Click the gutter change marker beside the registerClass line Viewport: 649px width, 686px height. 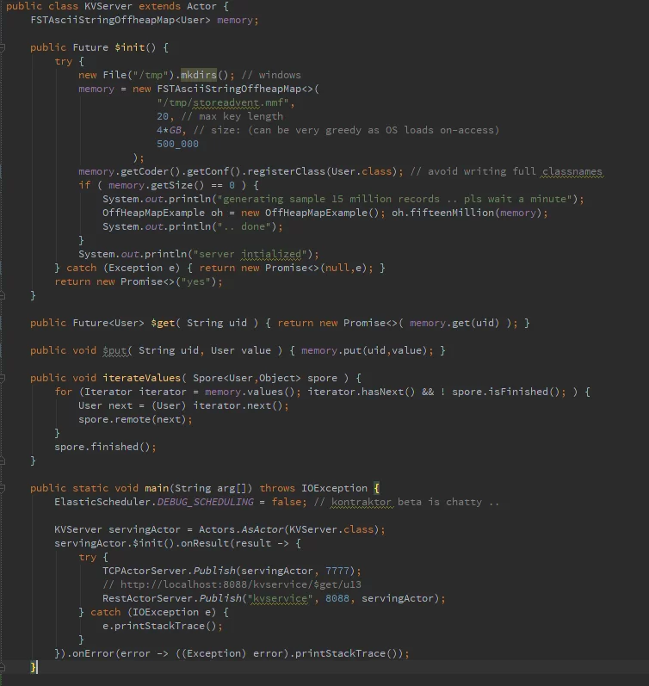click(1, 171)
